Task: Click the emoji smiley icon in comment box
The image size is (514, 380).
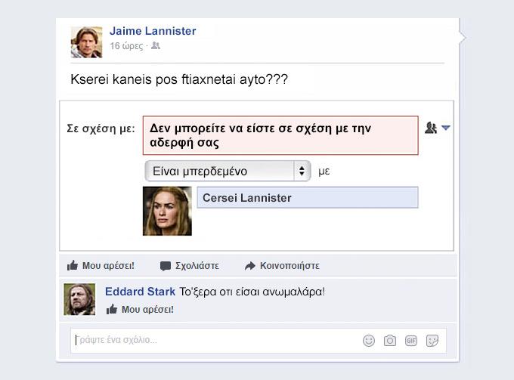Action: coord(369,341)
